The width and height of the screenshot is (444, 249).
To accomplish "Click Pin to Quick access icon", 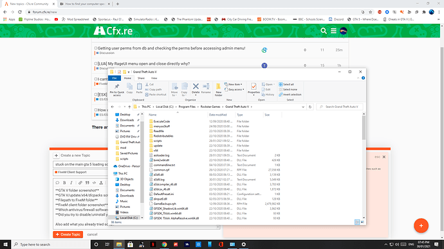I will click(117, 89).
